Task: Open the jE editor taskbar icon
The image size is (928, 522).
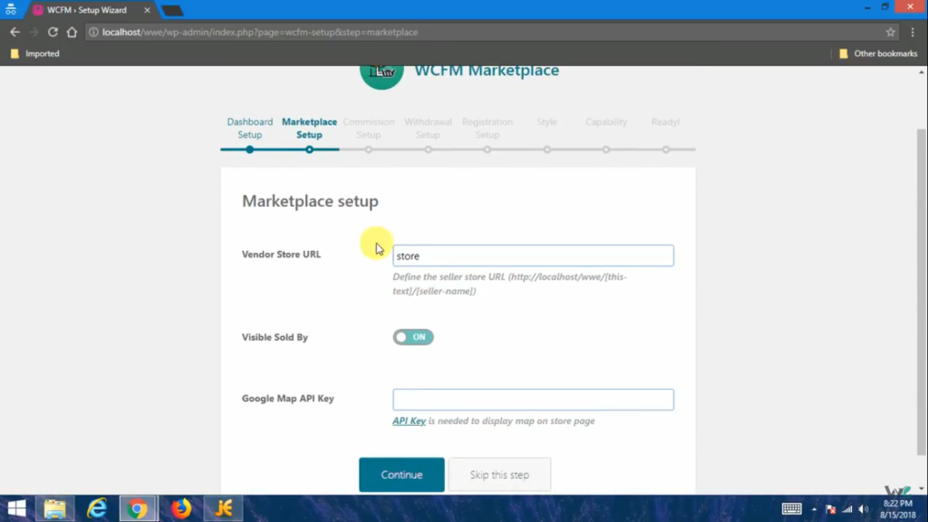Action: coord(223,508)
